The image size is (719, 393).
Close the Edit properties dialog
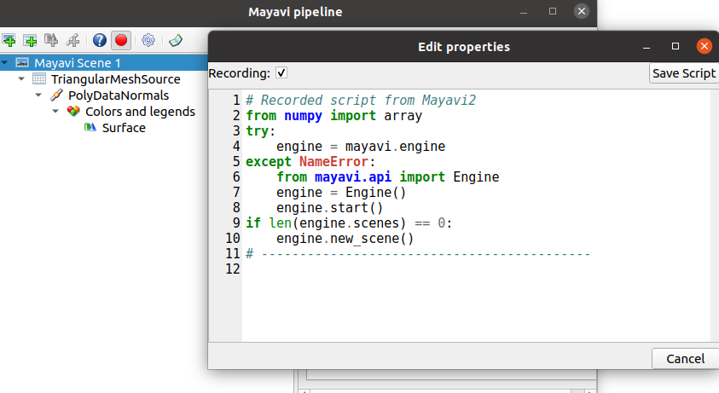pyautogui.click(x=704, y=46)
